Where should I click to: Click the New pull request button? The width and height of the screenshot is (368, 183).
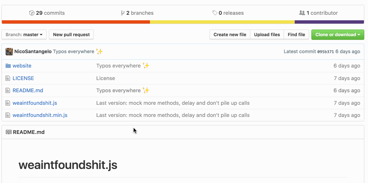(71, 35)
